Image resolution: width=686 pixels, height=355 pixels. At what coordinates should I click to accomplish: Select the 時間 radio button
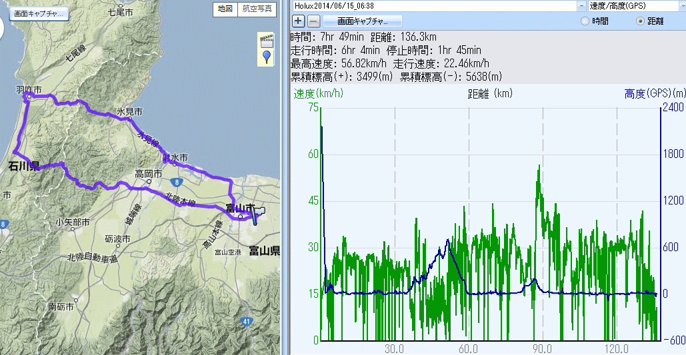click(585, 21)
